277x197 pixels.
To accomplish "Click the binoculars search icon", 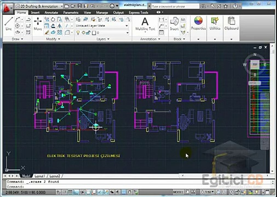I will (203, 6).
